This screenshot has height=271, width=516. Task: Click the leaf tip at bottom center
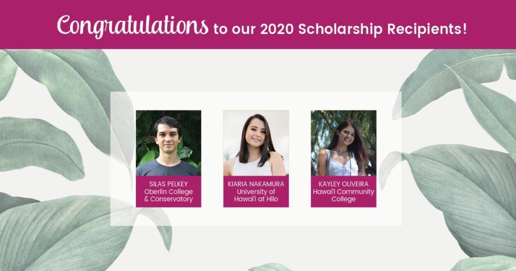[270, 267]
